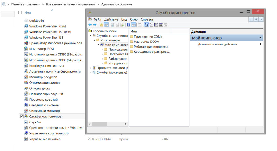Navigate to Панель управления in breadcrumb
The image size is (277, 151).
point(26,4)
